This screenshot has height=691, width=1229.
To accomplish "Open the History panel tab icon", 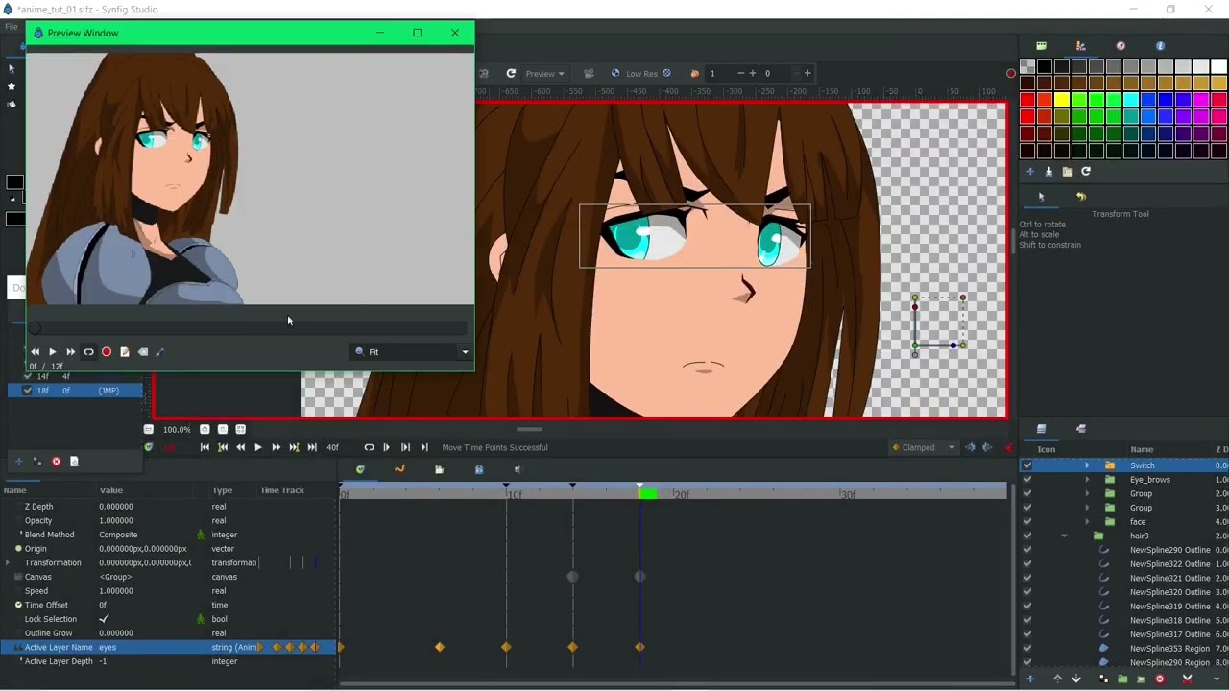I will [1080, 197].
